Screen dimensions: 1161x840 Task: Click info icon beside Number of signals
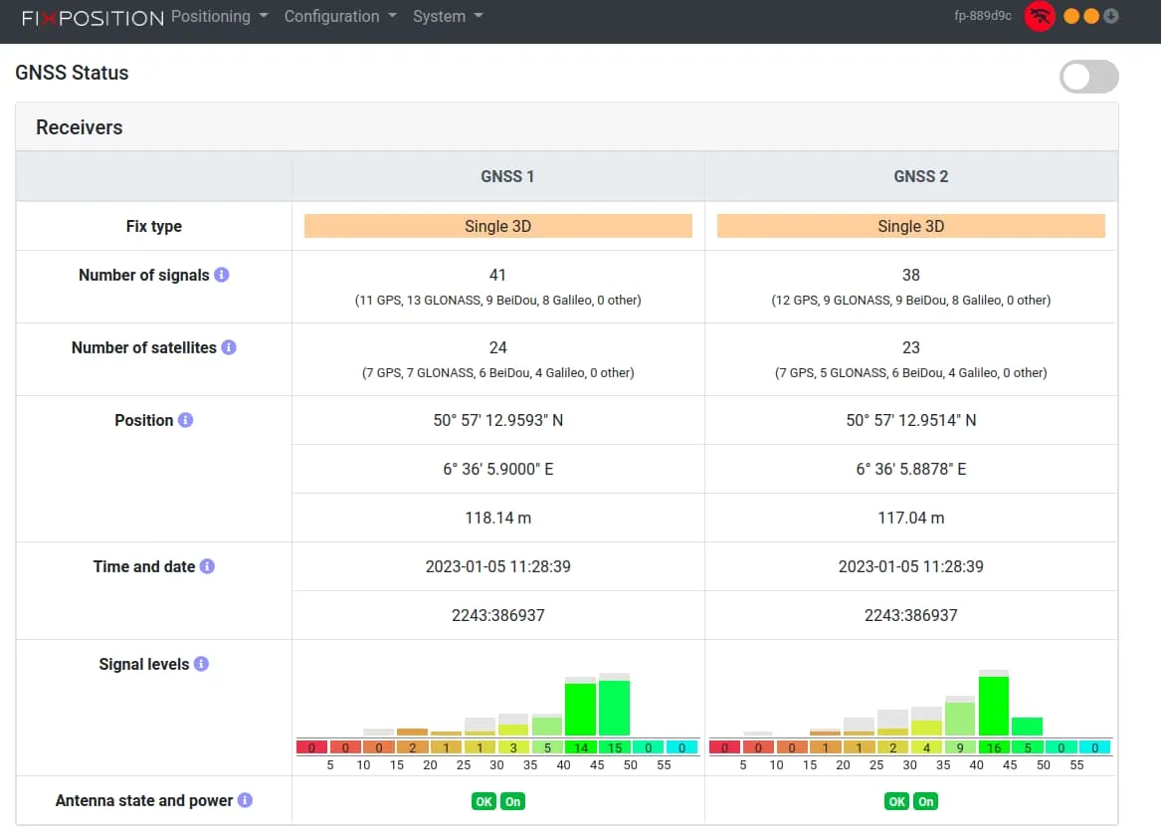point(222,275)
